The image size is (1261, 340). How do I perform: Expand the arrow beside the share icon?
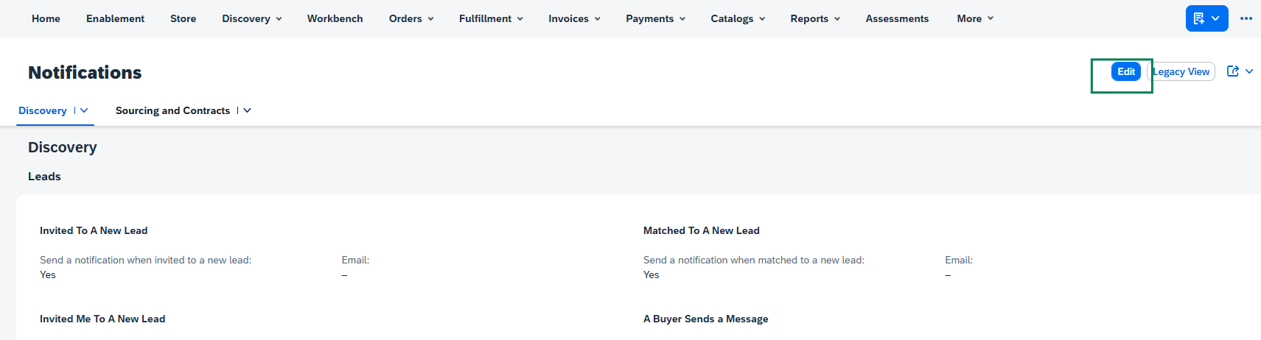(1249, 71)
